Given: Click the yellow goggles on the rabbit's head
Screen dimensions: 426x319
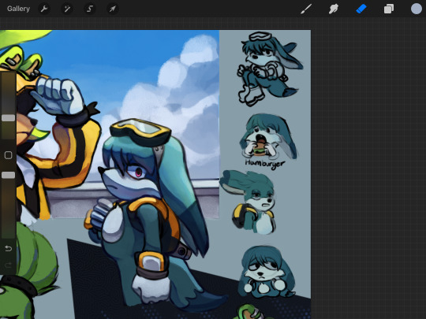Looking at the screenshot, I should [x=140, y=132].
